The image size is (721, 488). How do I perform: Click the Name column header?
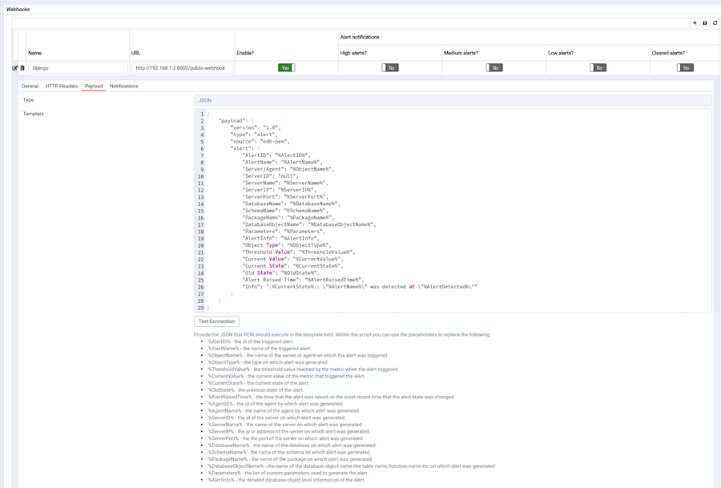click(x=35, y=53)
